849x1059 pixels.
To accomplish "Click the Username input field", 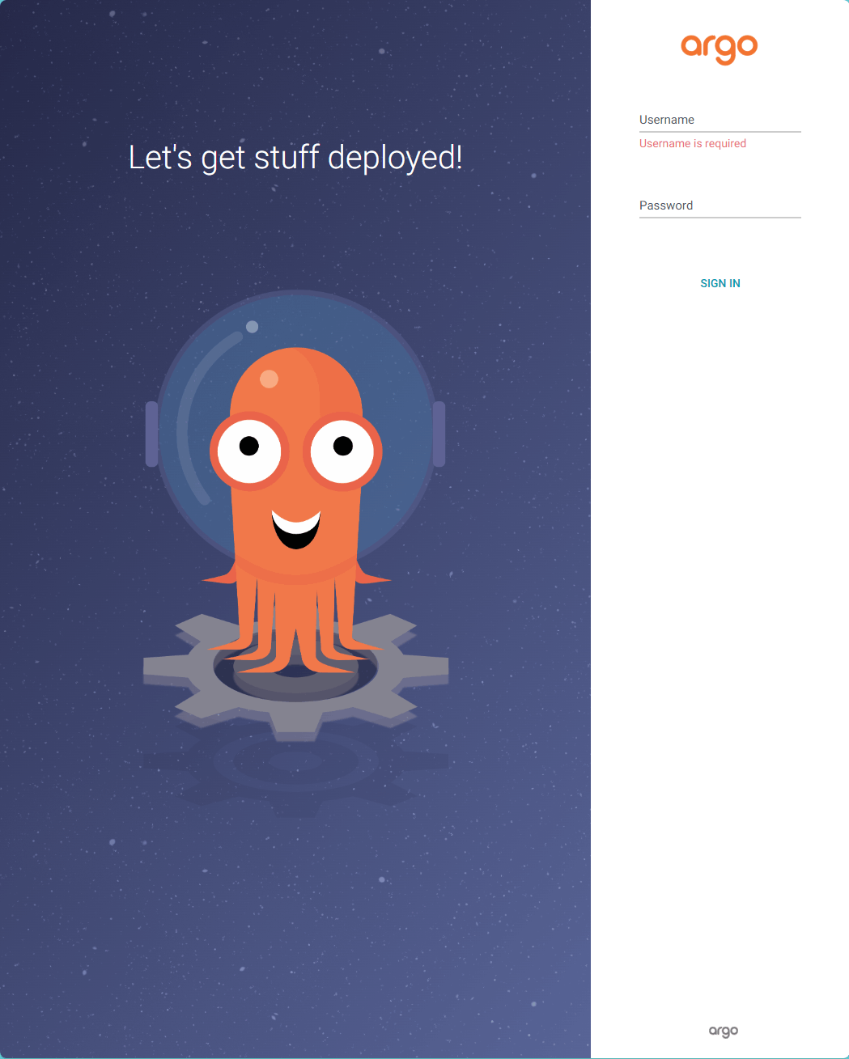I will (x=720, y=121).
